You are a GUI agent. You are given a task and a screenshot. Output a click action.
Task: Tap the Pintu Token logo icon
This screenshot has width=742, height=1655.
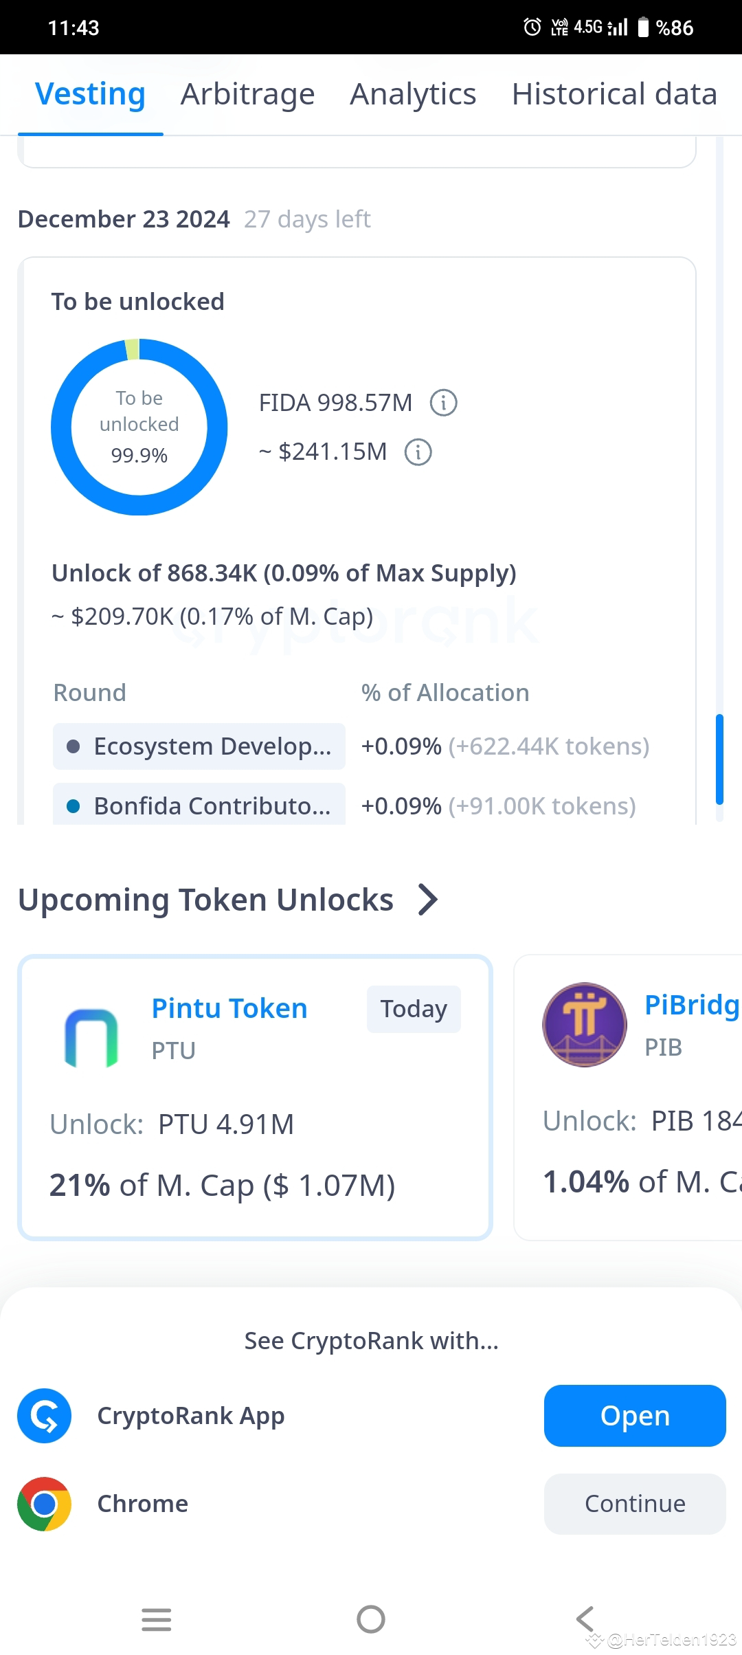[91, 1037]
